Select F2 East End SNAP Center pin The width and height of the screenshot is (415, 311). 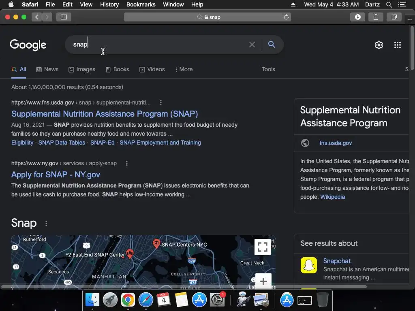pos(130,254)
